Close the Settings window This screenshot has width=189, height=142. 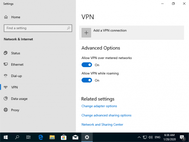184,4
